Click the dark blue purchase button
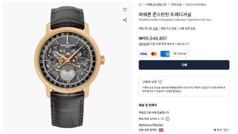This screenshot has height=134, width=238. (184, 65)
